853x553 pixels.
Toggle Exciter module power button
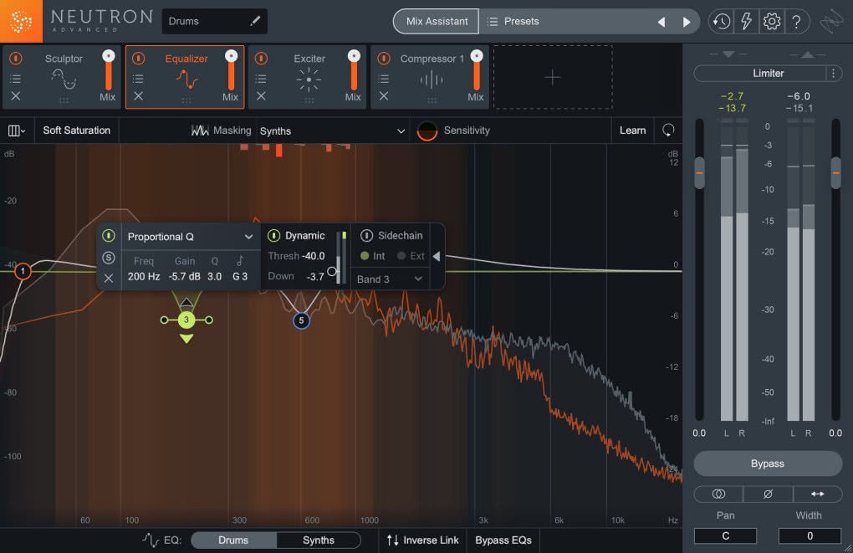pyautogui.click(x=261, y=59)
